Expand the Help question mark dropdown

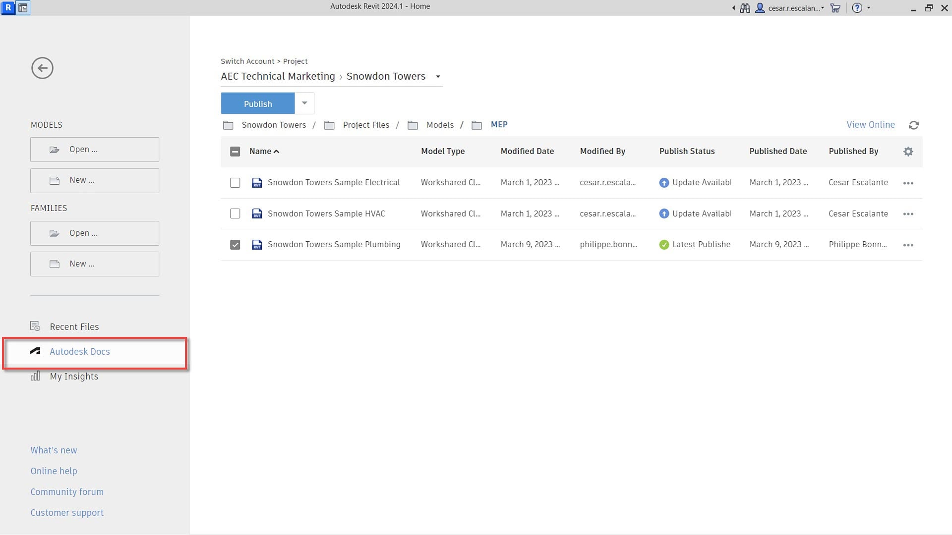(x=869, y=8)
